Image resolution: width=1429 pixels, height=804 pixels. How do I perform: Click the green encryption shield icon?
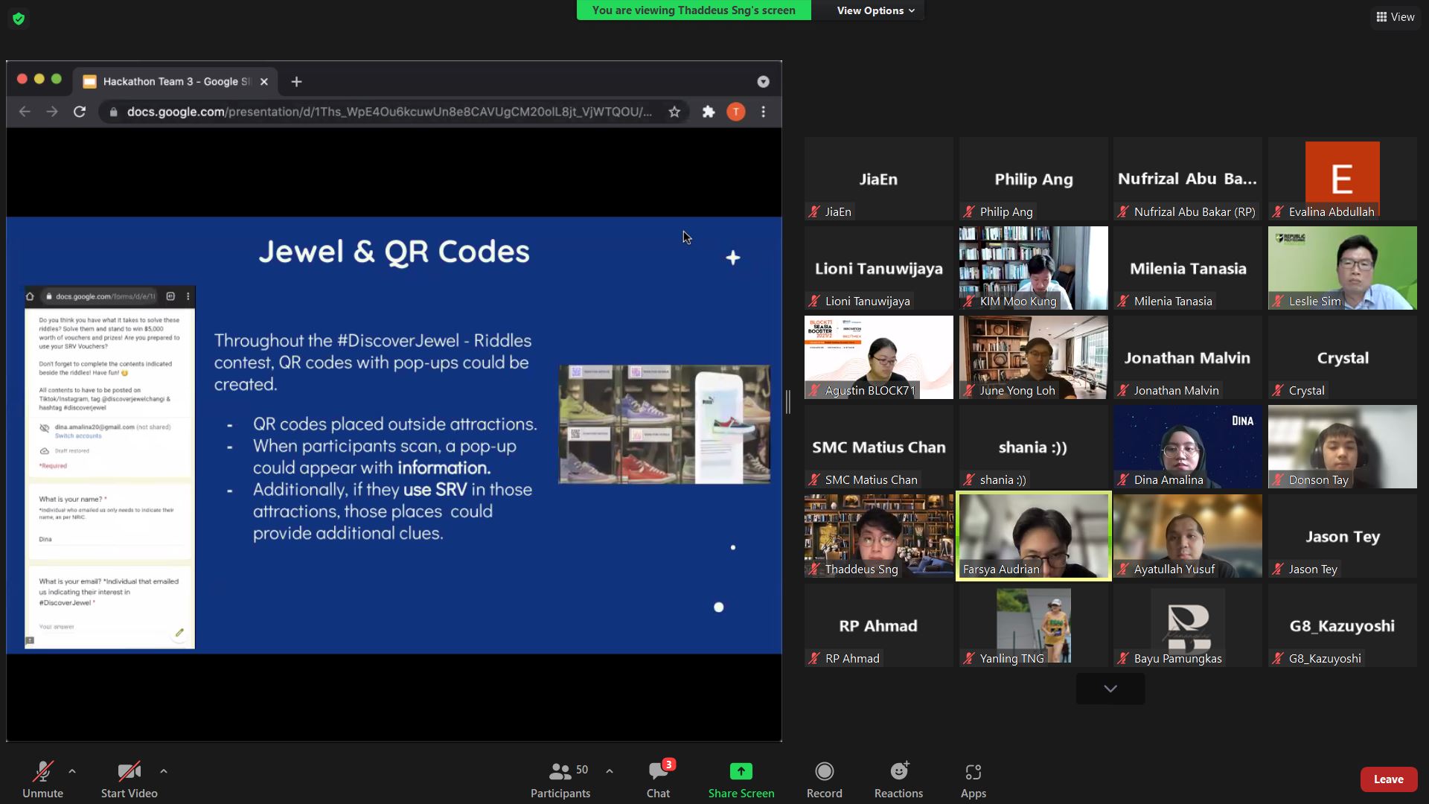[19, 19]
